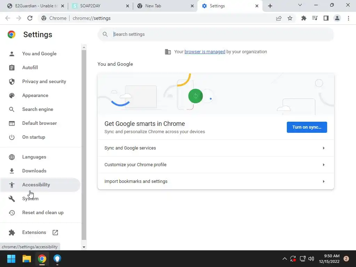Click the You and Google person icon

pos(12,54)
